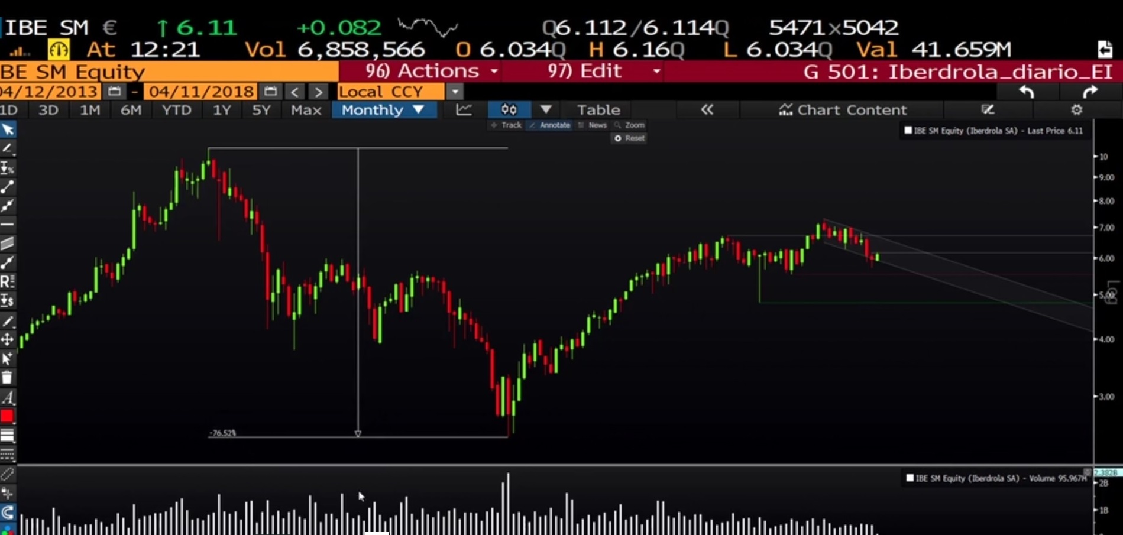Select the 1D time range
The height and width of the screenshot is (535, 1123).
[9, 110]
